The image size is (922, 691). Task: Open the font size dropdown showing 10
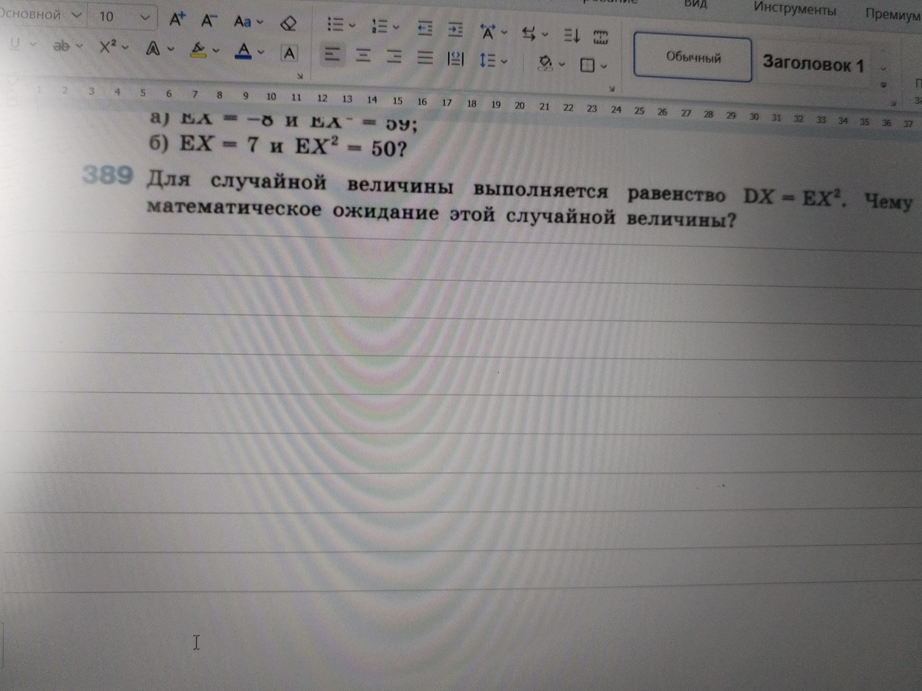[x=122, y=17]
